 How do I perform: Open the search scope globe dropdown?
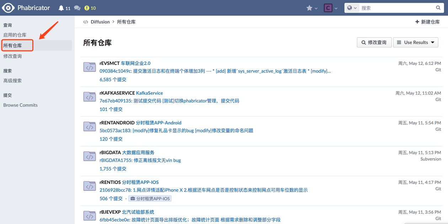tap(352, 8)
